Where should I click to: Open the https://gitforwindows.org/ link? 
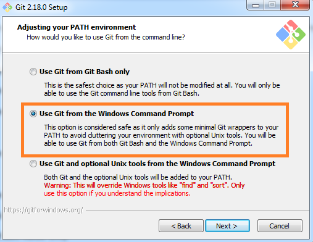click(43, 210)
